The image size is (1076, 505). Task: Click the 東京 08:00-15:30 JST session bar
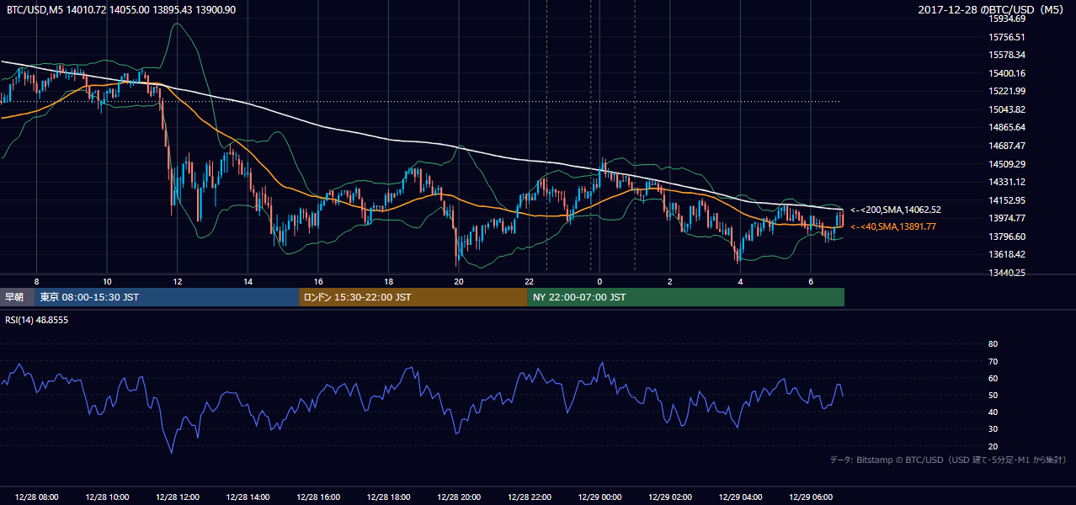coord(167,297)
